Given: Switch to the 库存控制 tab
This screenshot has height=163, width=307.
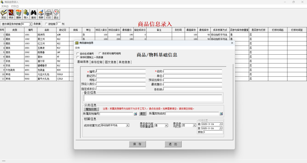Looking at the screenshot, I should coord(96,62).
